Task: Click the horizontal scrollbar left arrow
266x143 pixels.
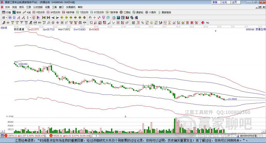Action: click(96, 136)
